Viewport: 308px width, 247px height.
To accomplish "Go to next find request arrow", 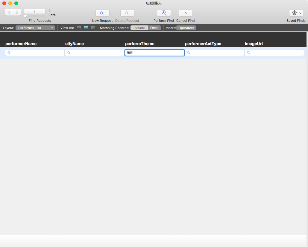I will [x=17, y=12].
